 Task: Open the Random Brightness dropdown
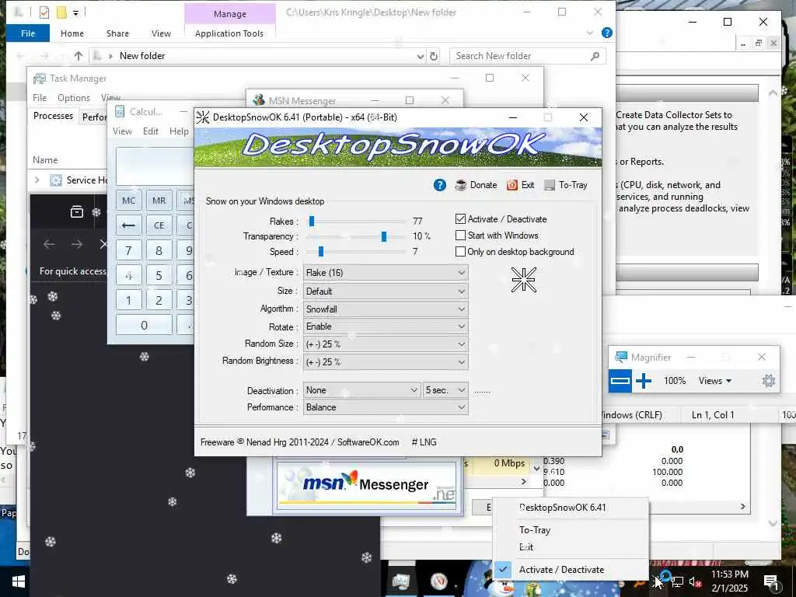[x=386, y=362]
